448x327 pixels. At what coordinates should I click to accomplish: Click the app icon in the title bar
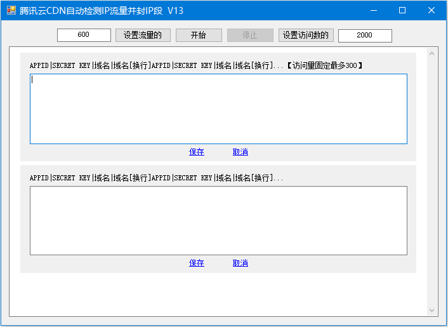[x=11, y=10]
